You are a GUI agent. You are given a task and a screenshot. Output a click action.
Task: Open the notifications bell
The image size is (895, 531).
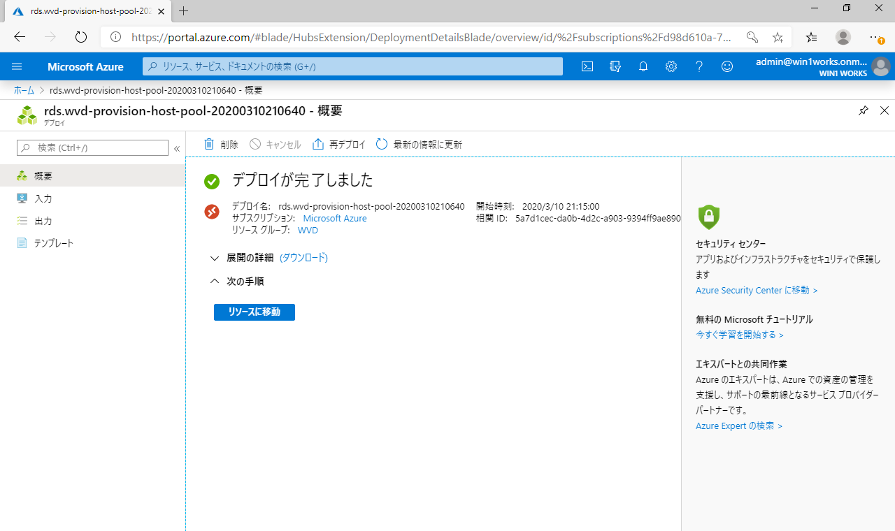[643, 66]
